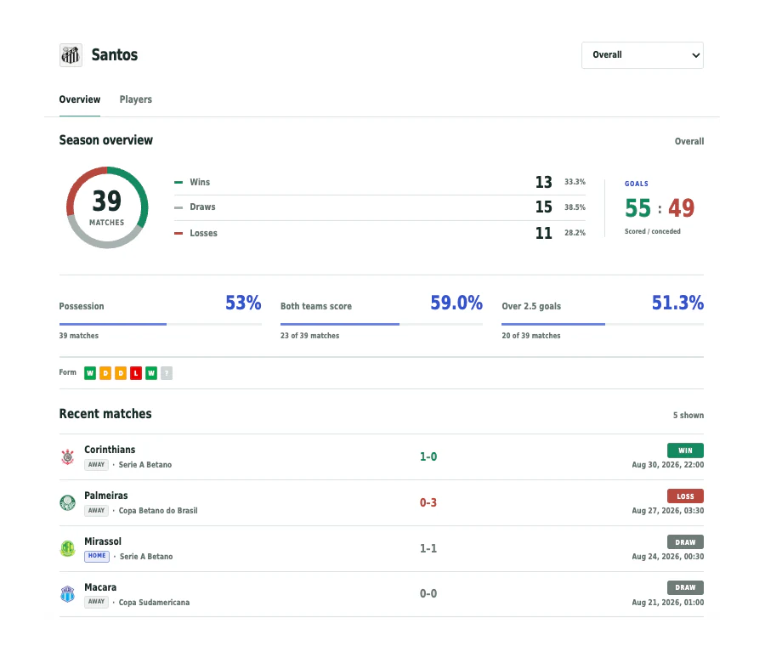The height and width of the screenshot is (646, 765).
Task: Click the Both teams score progress bar
Action: pos(382,324)
